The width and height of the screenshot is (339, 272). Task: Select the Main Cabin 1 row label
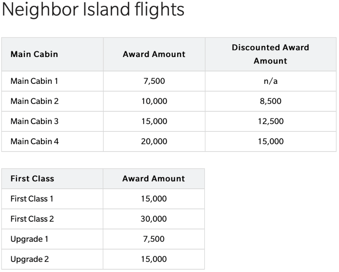point(34,81)
